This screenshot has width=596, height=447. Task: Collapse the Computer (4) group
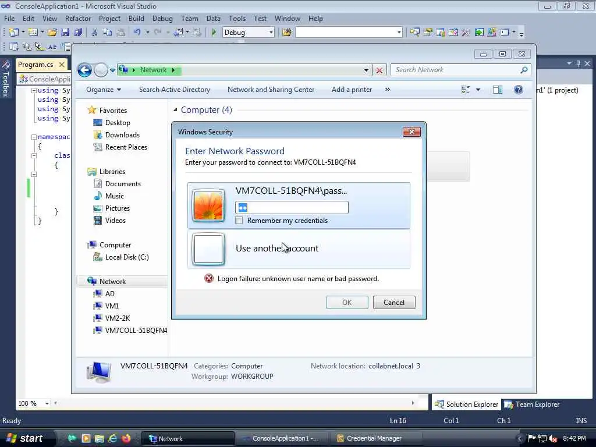[175, 110]
